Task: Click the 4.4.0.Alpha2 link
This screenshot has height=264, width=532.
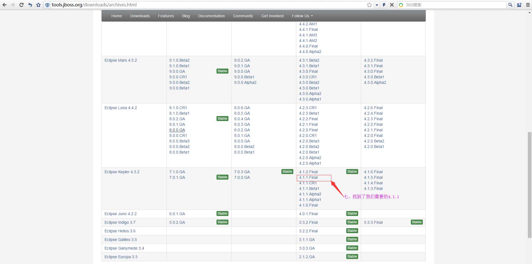Action: point(310,52)
